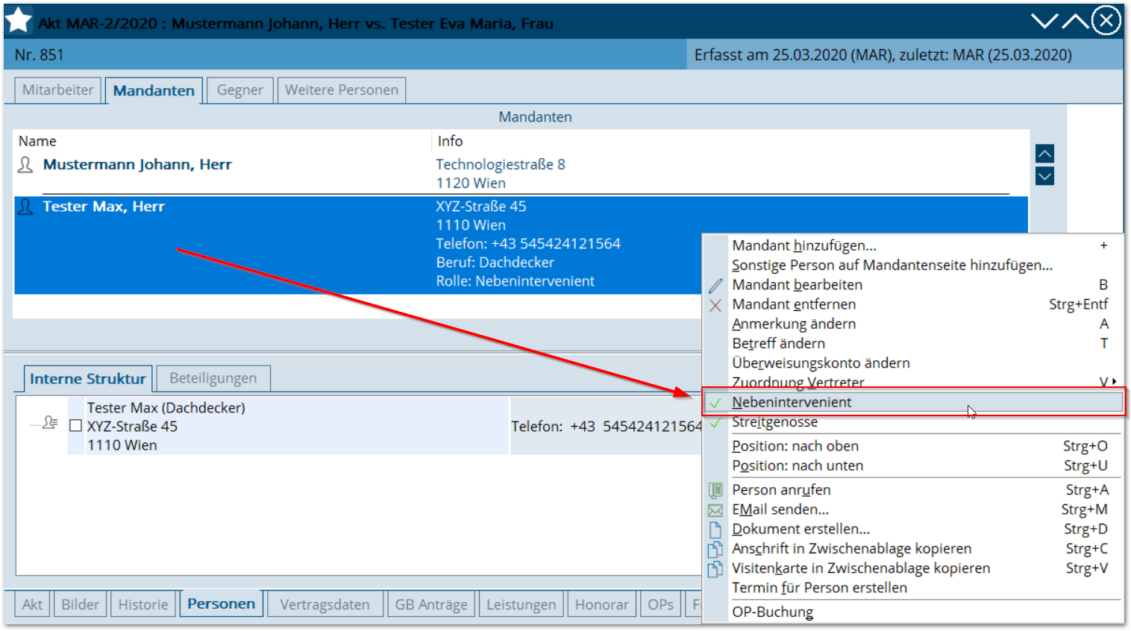The width and height of the screenshot is (1131, 631).
Task: Choose Person anrufen menu entry
Action: coord(914,490)
